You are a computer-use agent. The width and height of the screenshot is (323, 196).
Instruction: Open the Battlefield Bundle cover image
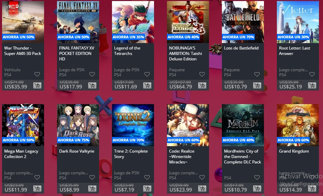(243, 22)
